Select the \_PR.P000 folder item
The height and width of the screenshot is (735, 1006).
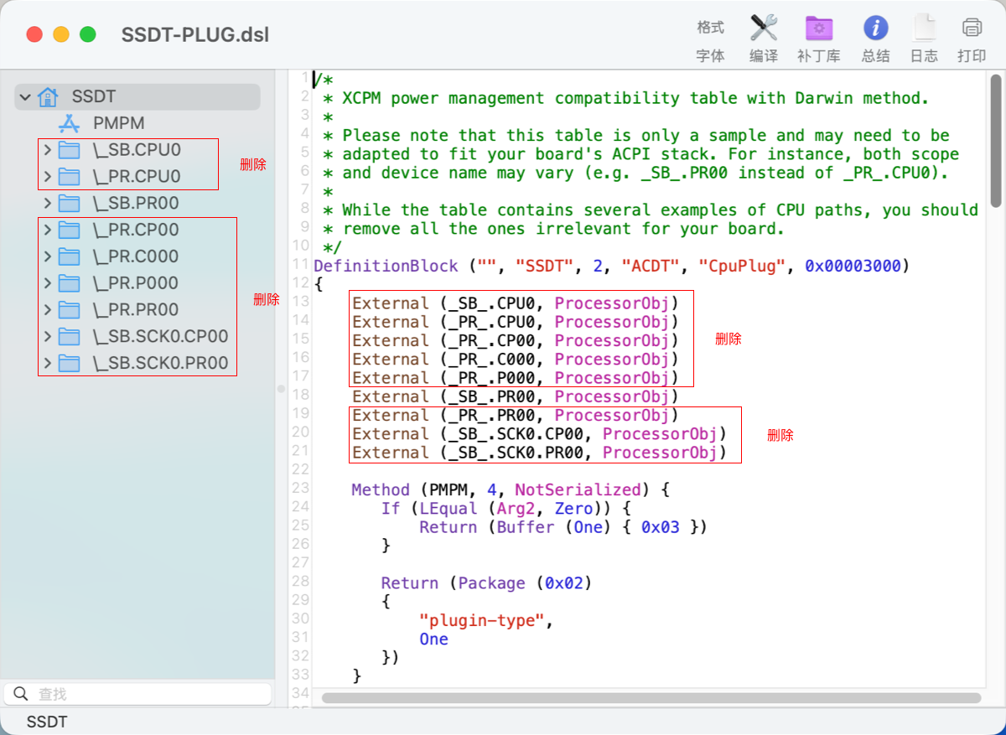click(136, 283)
